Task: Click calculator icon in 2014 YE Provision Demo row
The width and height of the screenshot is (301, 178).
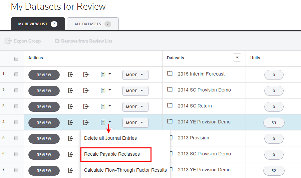Action: [103, 123]
